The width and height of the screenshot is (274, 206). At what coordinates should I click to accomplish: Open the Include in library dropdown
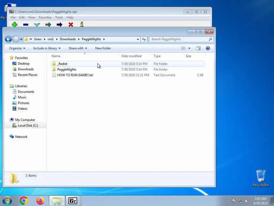pyautogui.click(x=47, y=48)
